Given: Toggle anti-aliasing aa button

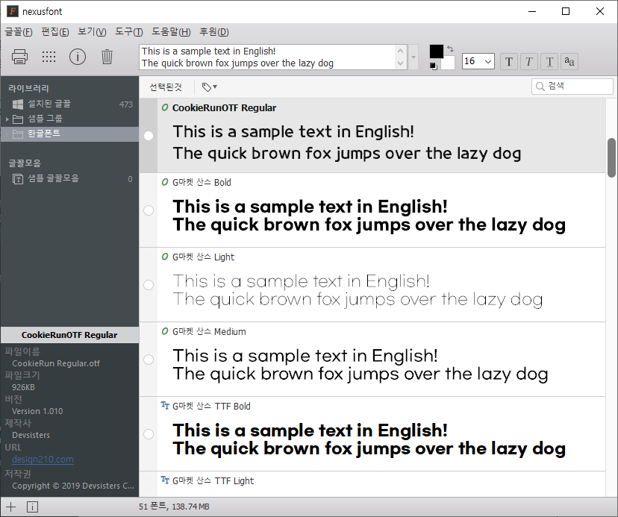Looking at the screenshot, I should (x=569, y=61).
